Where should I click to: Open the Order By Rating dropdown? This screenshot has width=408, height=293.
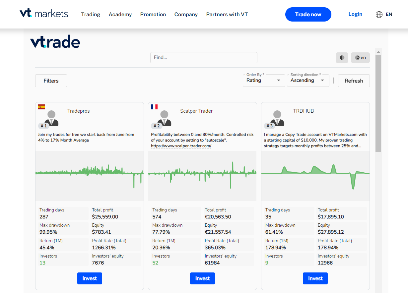264,81
